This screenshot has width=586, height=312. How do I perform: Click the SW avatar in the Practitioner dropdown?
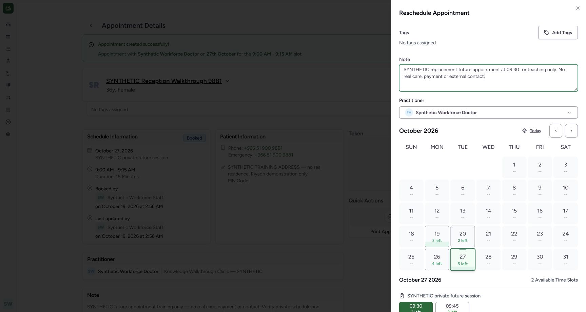click(x=409, y=112)
